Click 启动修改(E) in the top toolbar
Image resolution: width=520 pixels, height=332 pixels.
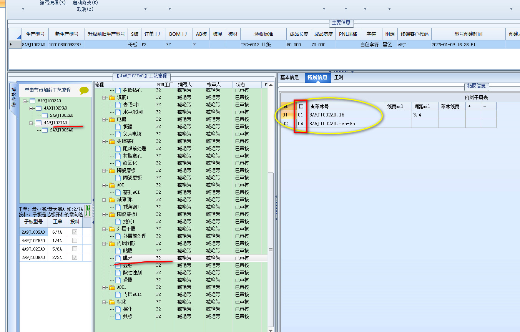tap(85, 3)
